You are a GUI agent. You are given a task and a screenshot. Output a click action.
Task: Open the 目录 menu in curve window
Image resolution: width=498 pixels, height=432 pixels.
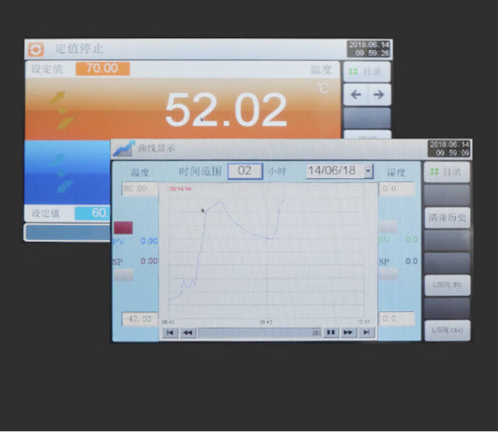447,172
